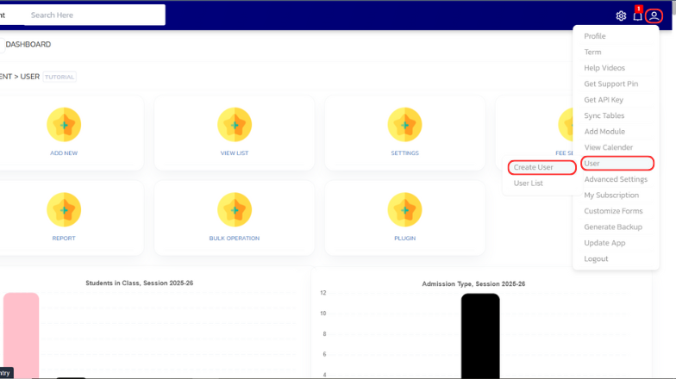Click the black Admission Type chart bar
Screen dimensions: 676x379
pos(480,336)
